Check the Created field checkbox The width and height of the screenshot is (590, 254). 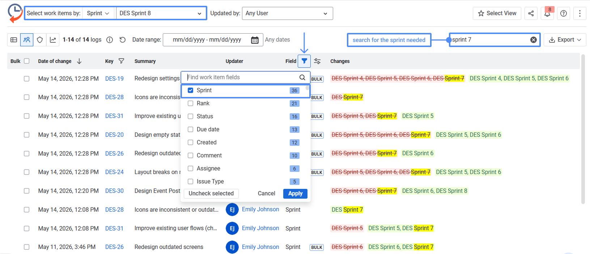coord(191,143)
